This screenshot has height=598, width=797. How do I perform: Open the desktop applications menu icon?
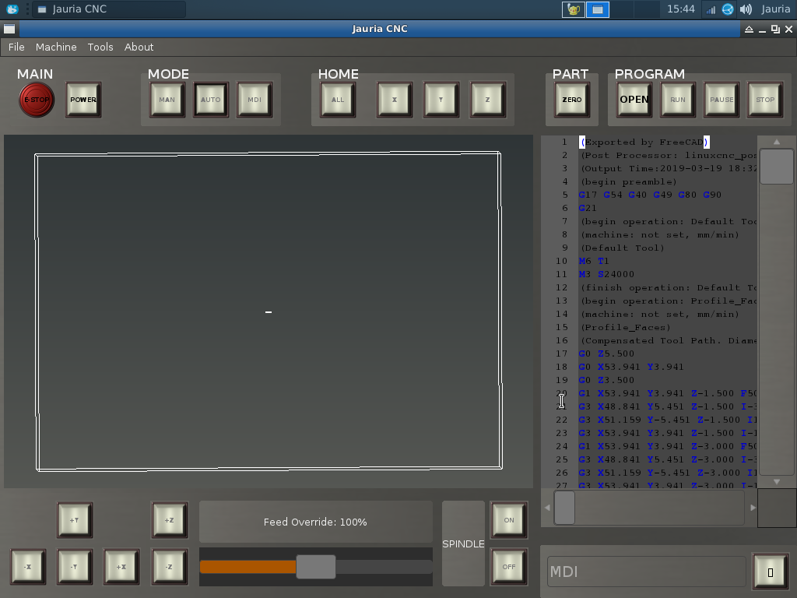(12, 9)
